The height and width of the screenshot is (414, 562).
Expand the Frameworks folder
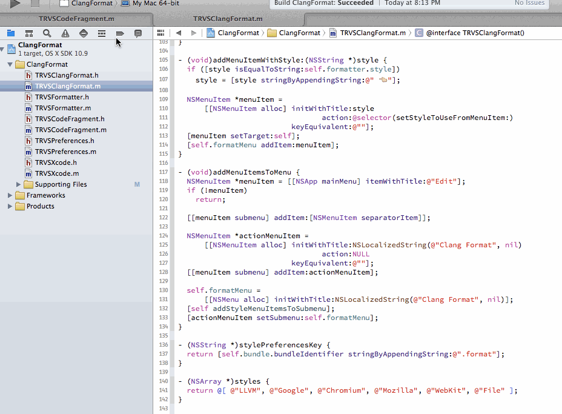tap(10, 196)
